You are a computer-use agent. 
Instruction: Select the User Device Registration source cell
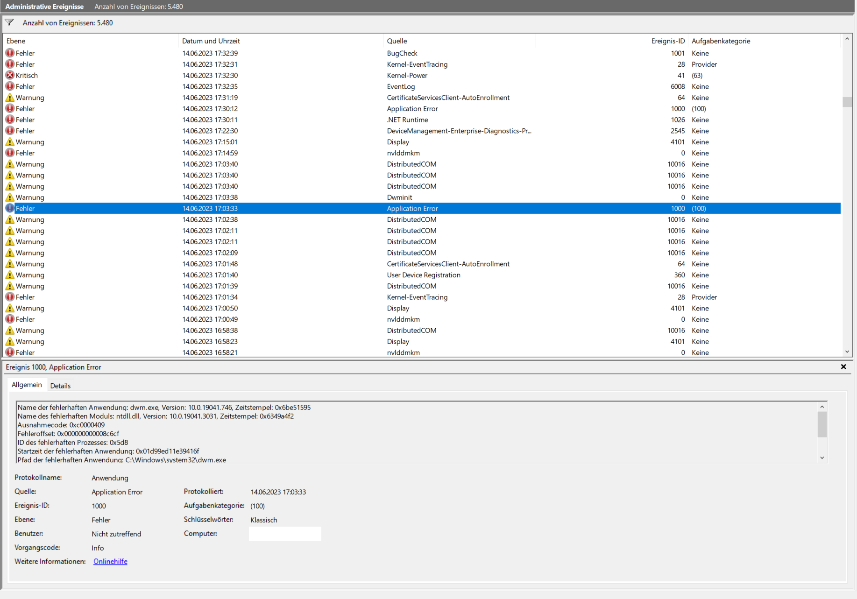coord(424,275)
